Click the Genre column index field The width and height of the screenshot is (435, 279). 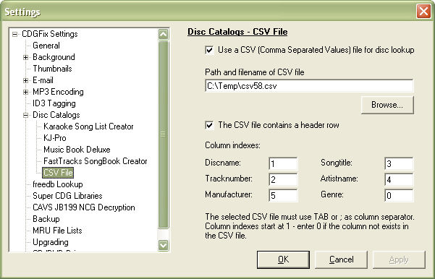click(399, 195)
